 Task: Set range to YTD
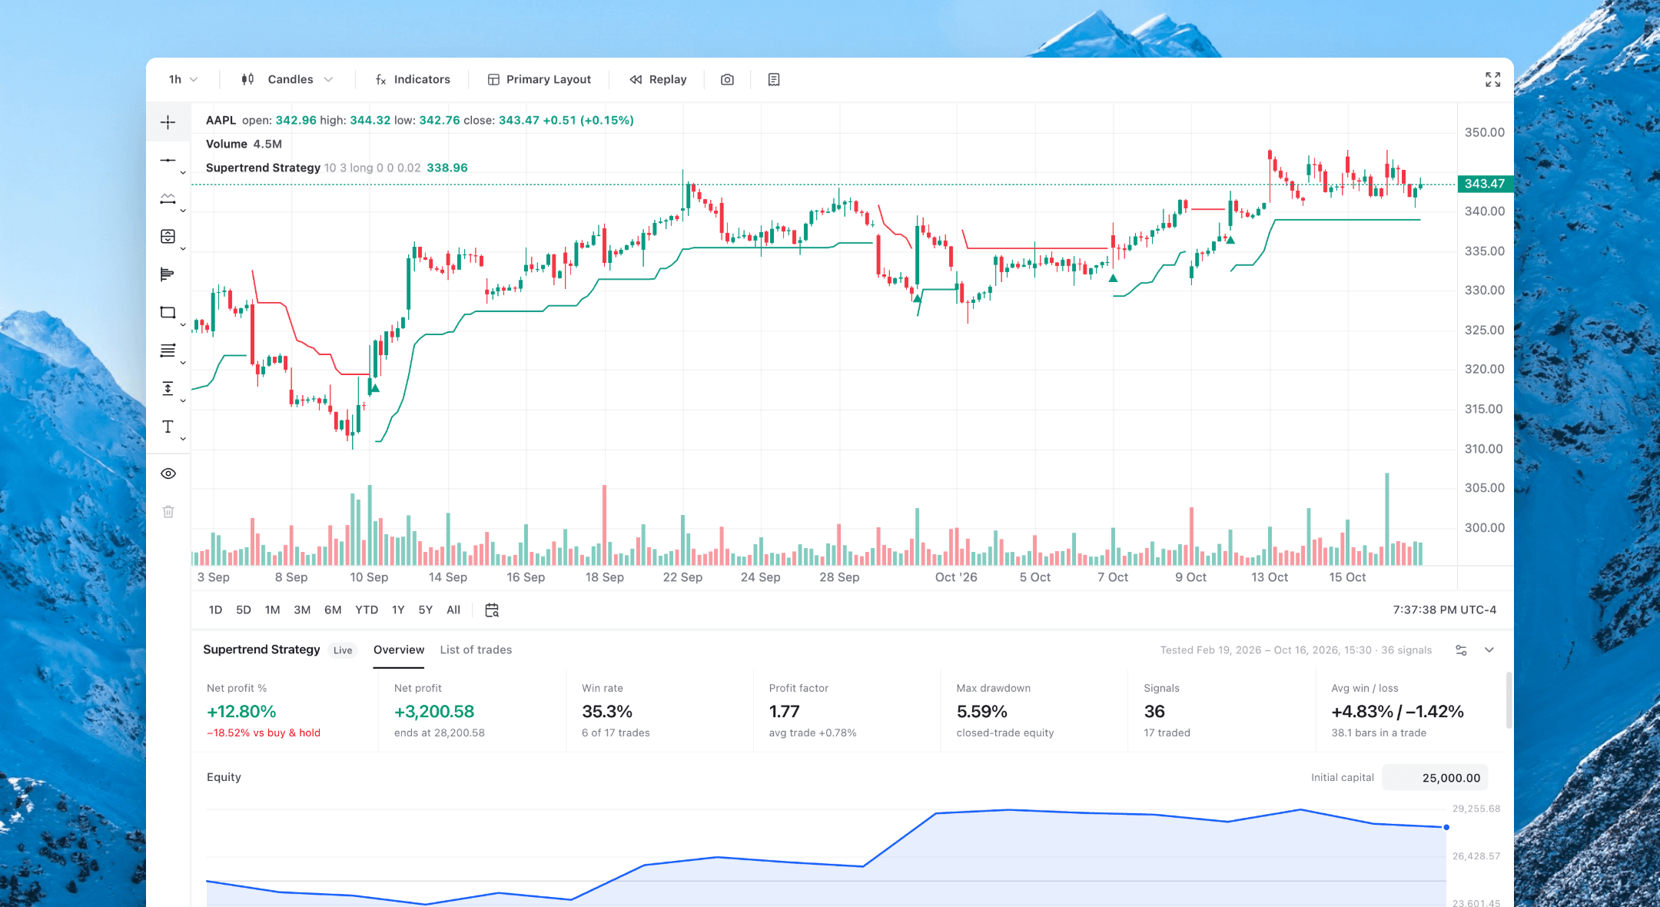[x=367, y=610]
